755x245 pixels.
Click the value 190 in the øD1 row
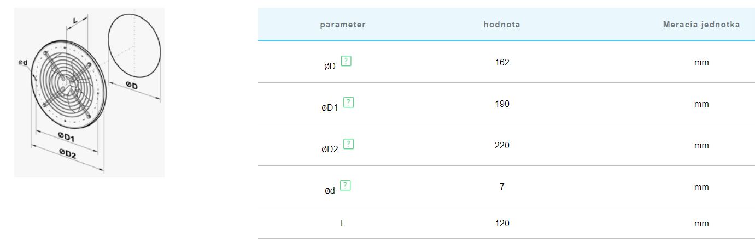click(502, 104)
